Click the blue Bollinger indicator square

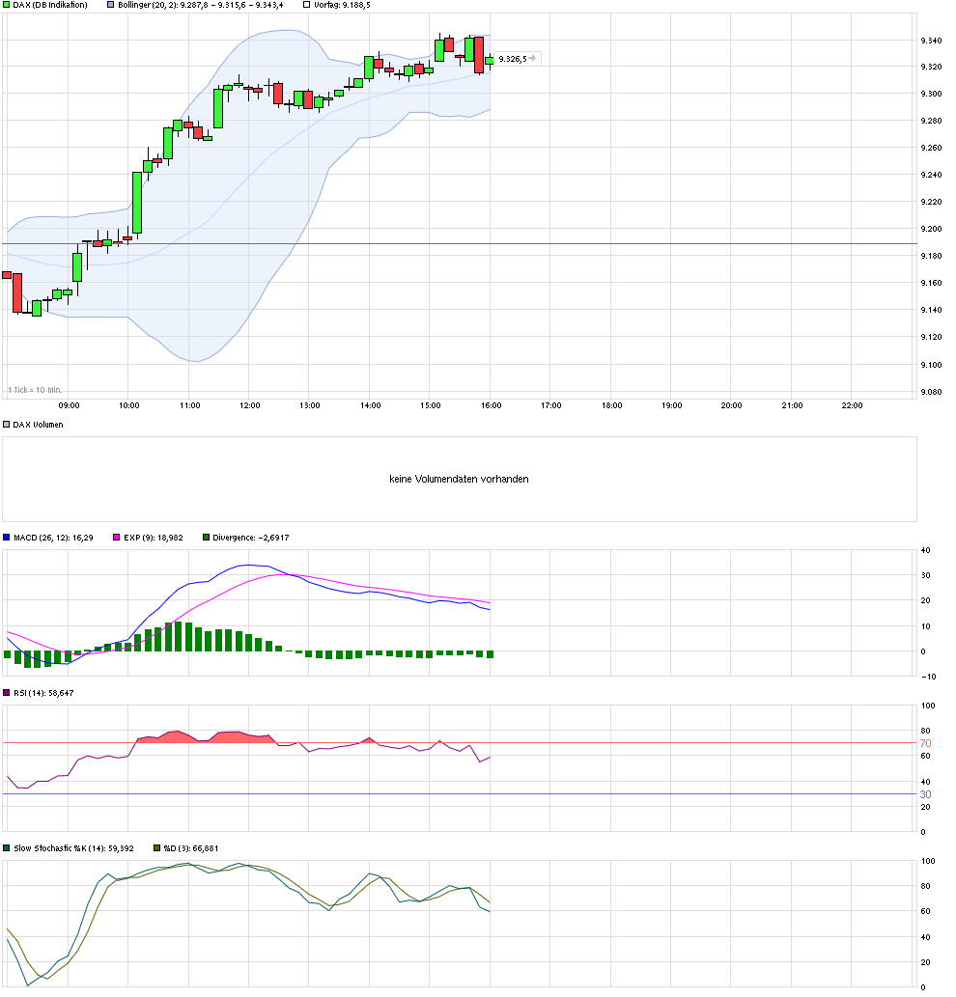pyautogui.click(x=109, y=5)
